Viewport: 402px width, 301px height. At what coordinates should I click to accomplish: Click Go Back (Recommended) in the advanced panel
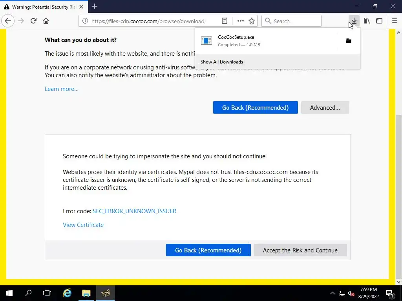pyautogui.click(x=208, y=250)
